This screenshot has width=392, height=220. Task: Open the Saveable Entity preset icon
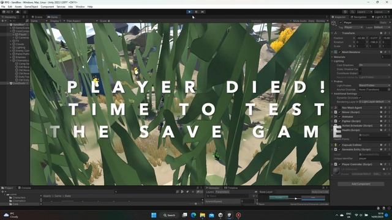385,149
